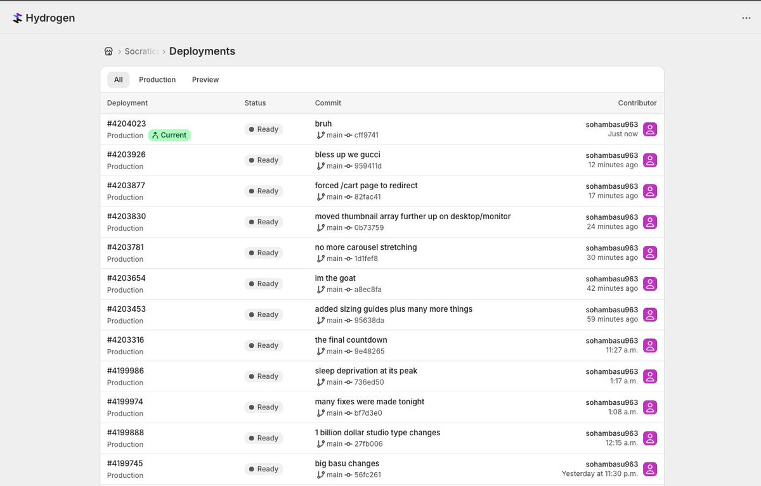The image size is (761, 486).
Task: Click avatar icon for 1 billion dollar studio row
Action: point(650,438)
